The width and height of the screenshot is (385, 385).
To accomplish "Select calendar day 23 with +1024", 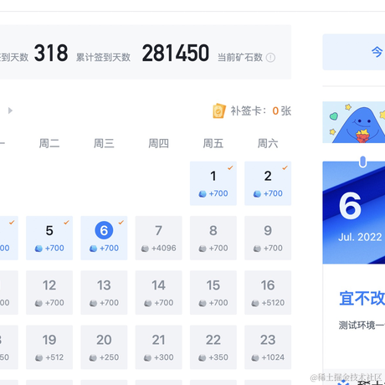I will coord(268,347).
